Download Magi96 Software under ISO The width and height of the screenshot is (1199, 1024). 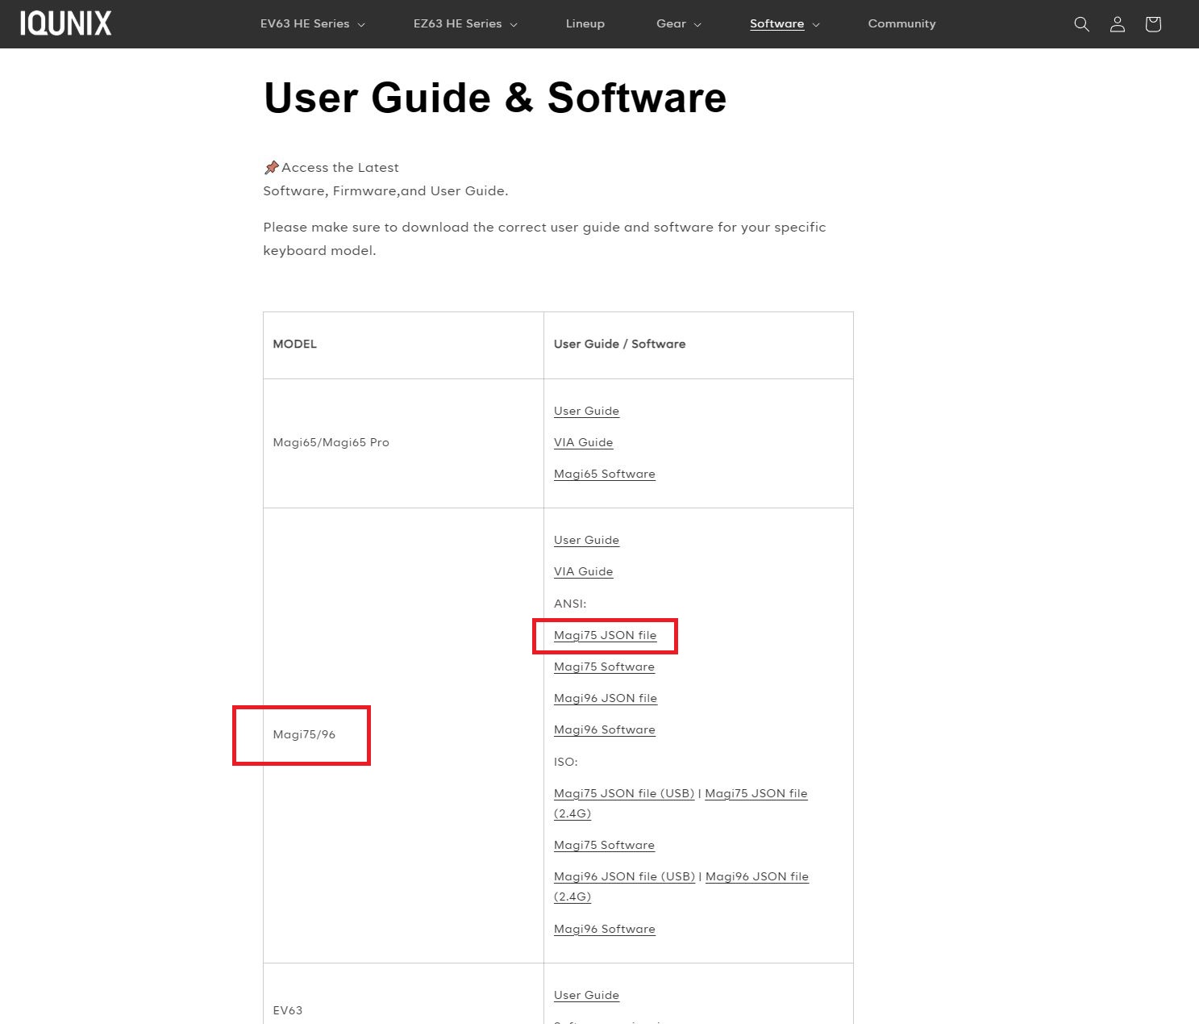tap(604, 929)
